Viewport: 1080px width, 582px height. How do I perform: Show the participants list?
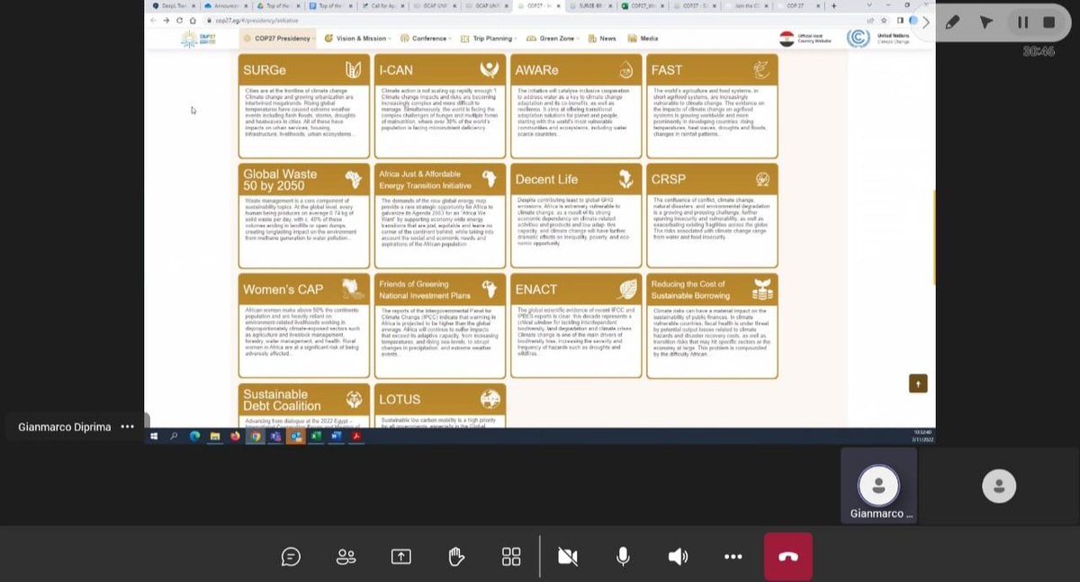(346, 557)
